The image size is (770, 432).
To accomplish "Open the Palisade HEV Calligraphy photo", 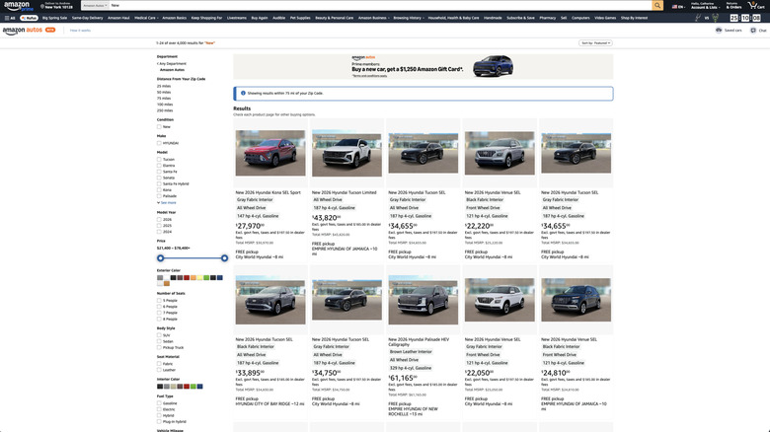I will click(x=423, y=300).
